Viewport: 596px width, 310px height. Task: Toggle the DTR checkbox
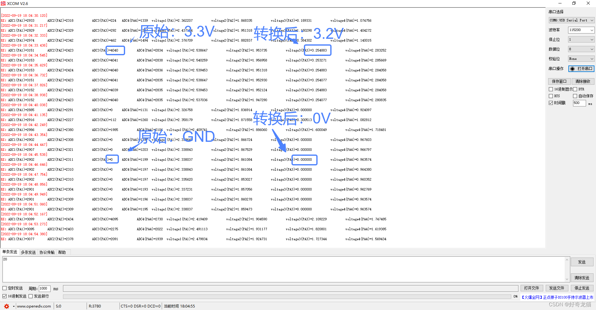click(x=575, y=89)
